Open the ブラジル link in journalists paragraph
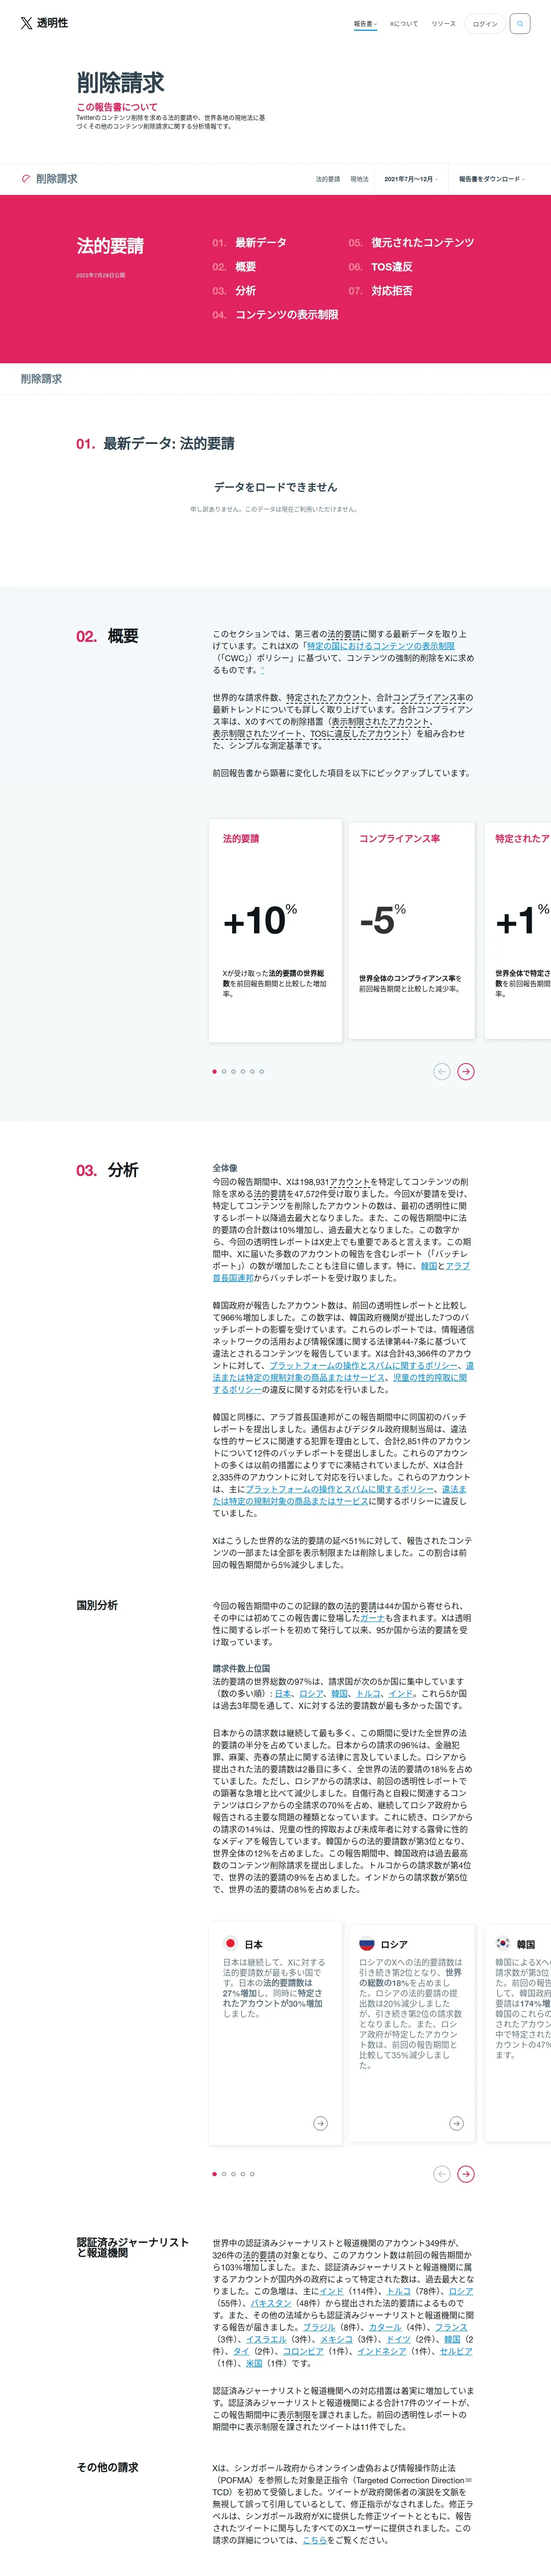 pos(319,2327)
